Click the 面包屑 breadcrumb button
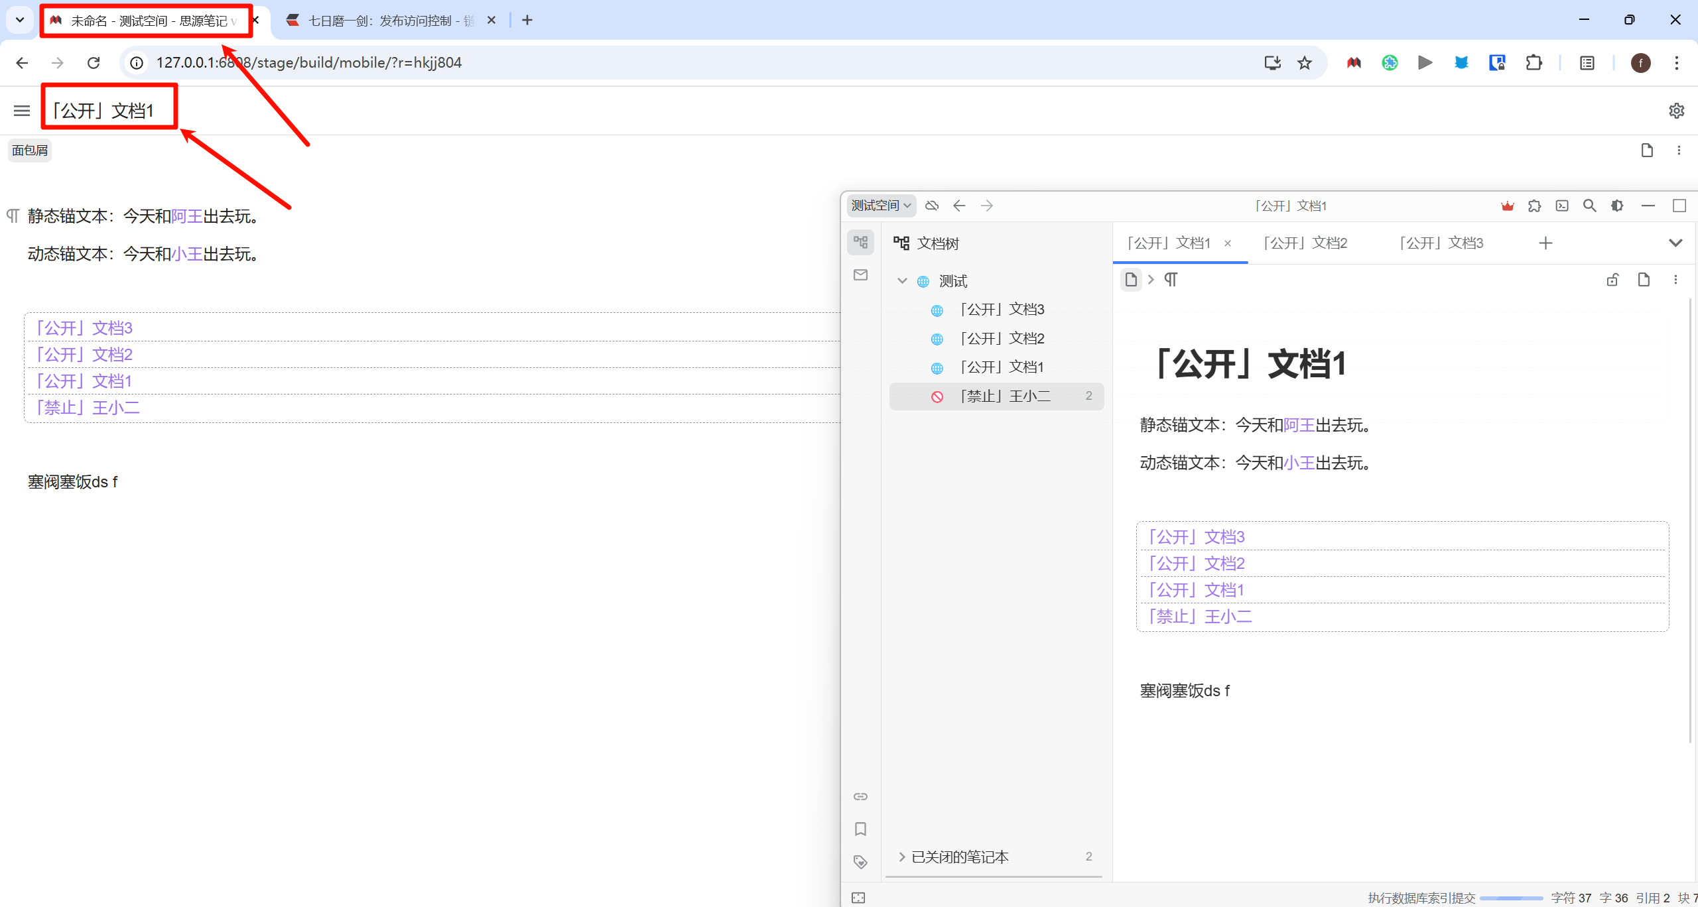 (30, 151)
